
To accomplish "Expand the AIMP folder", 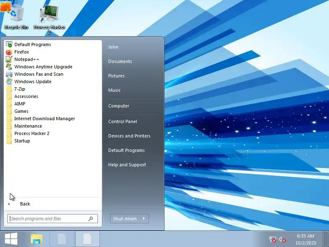I will point(53,104).
